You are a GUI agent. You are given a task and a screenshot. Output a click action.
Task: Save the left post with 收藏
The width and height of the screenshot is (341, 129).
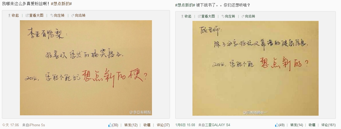[147, 125]
